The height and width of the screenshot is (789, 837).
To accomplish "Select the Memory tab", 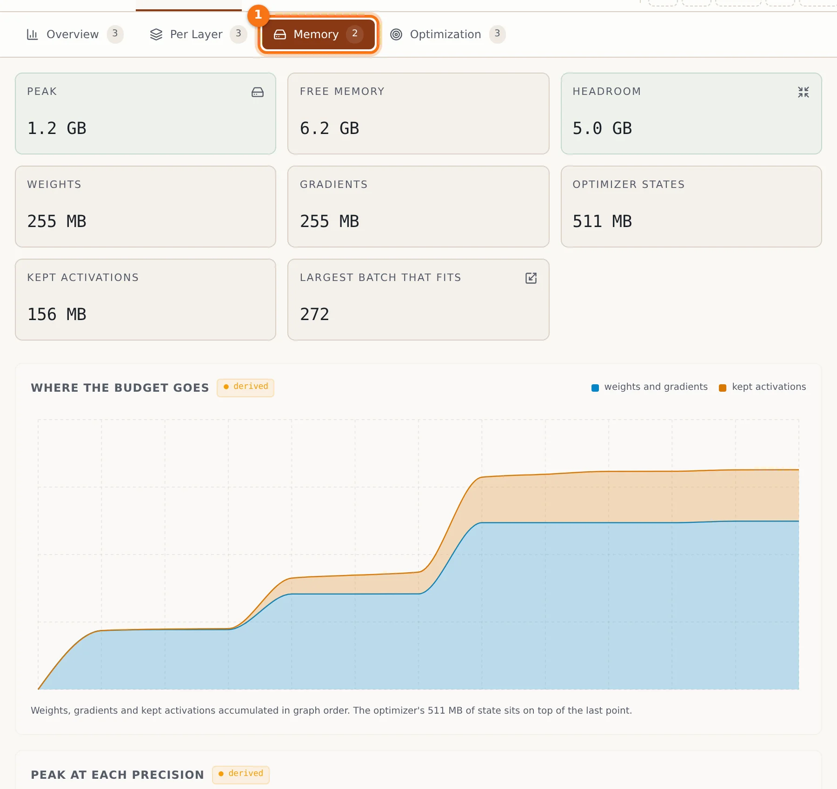I will pyautogui.click(x=318, y=34).
